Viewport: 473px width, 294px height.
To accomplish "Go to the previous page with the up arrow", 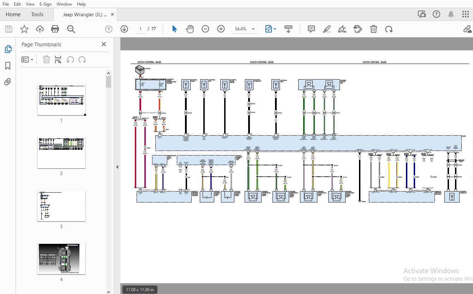I will [109, 29].
